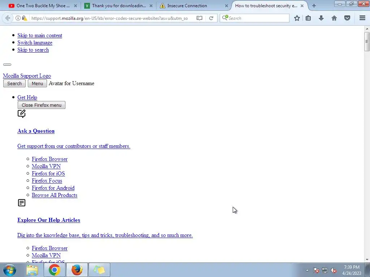Click the Ask a Question pencil icon

pyautogui.click(x=21, y=114)
